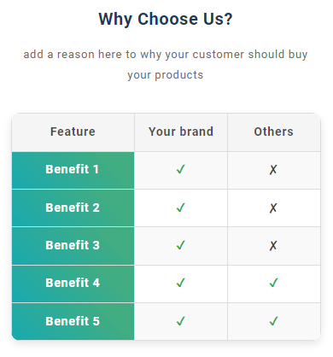The height and width of the screenshot is (357, 333).
Task: Click the Your brand checkmark for Benefit 5
Action: click(x=181, y=321)
